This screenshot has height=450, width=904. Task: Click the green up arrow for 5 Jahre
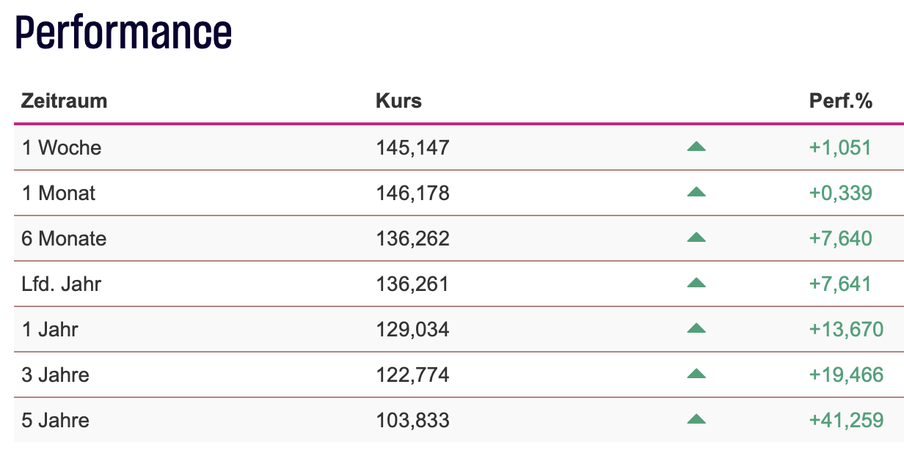tap(696, 420)
